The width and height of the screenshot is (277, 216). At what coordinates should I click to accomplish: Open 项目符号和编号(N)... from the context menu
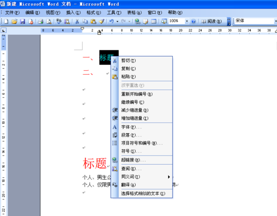[142, 143]
